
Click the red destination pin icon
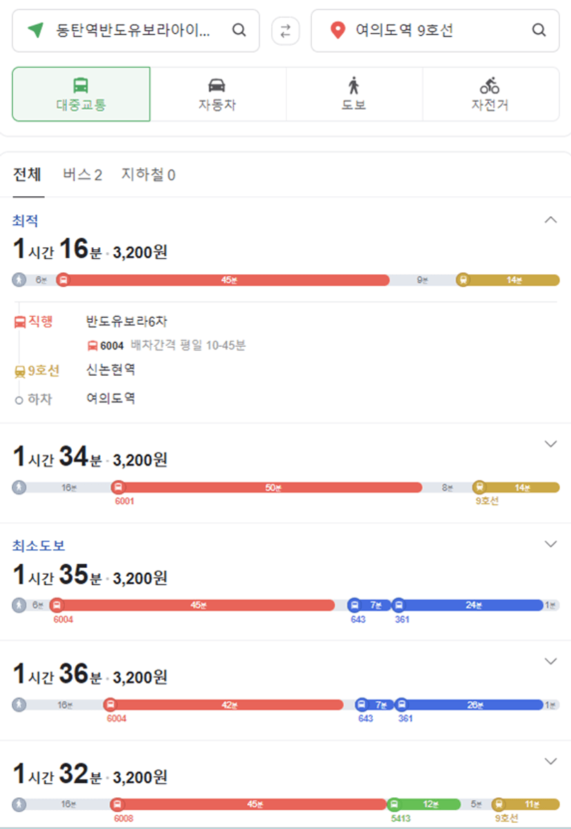pos(337,30)
